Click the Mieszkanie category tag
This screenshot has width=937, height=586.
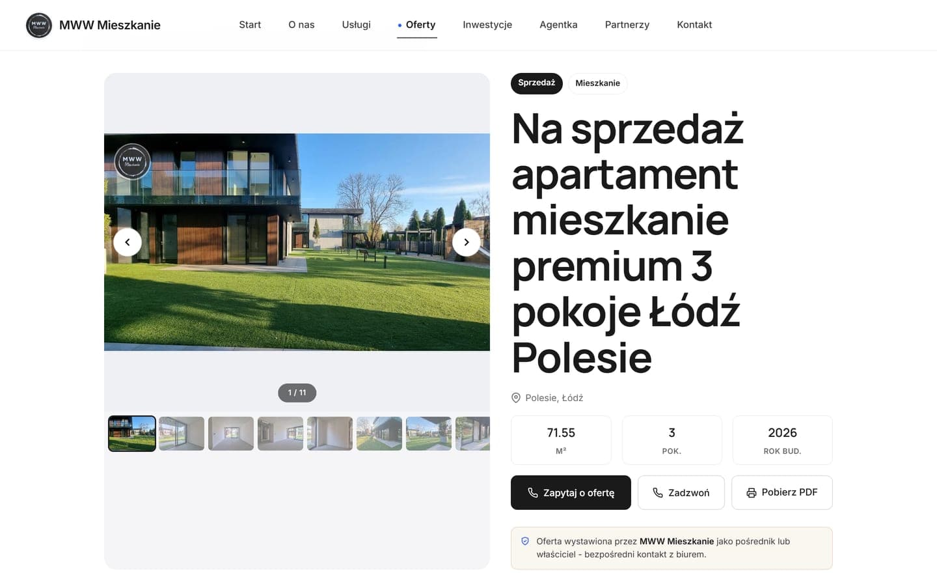point(598,83)
